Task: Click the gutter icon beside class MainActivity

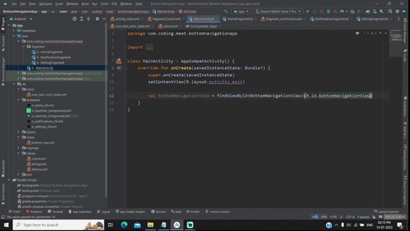Action: [x=119, y=62]
